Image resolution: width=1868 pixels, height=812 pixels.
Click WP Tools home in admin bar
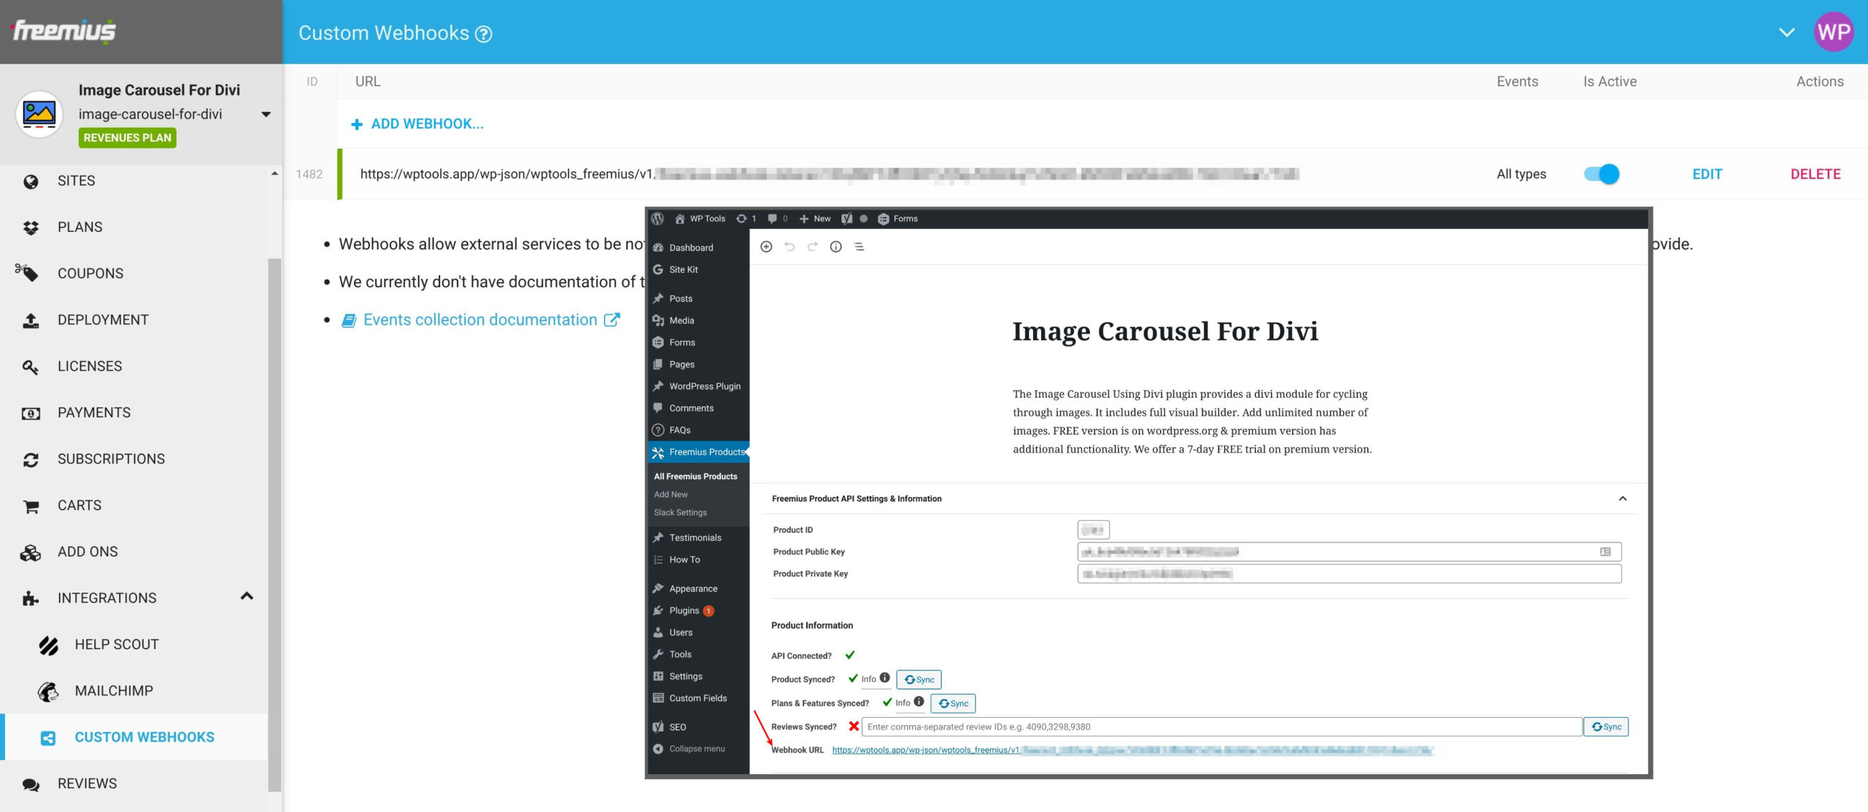[700, 219]
